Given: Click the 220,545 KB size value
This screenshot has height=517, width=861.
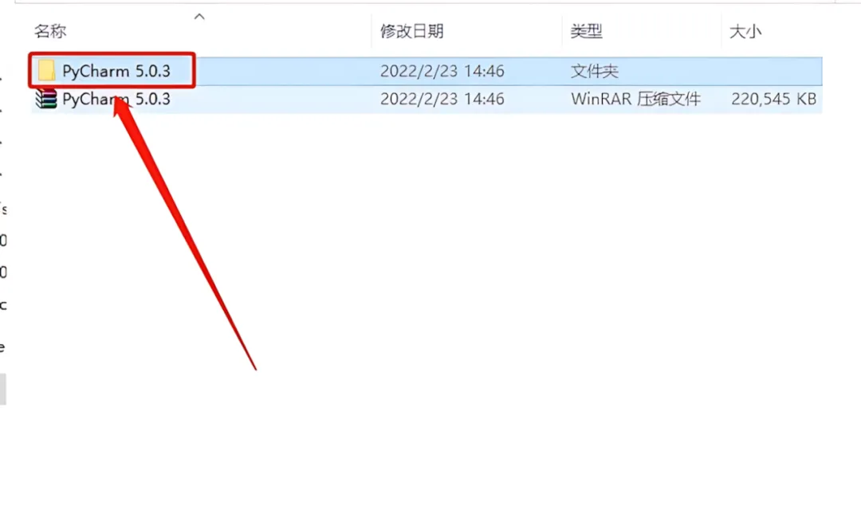Looking at the screenshot, I should point(773,99).
